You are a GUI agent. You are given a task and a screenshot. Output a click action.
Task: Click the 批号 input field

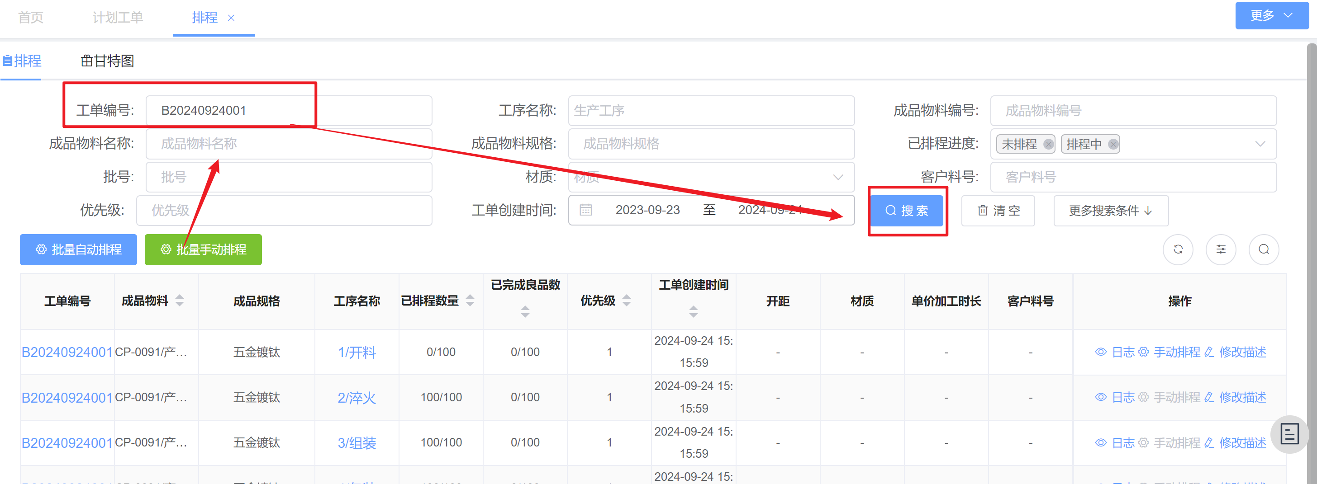(289, 177)
